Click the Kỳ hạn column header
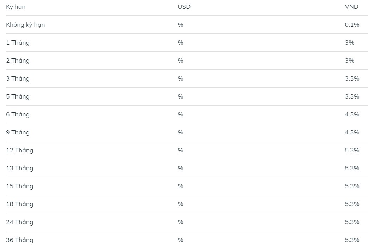The width and height of the screenshot is (368, 247). [x=16, y=7]
